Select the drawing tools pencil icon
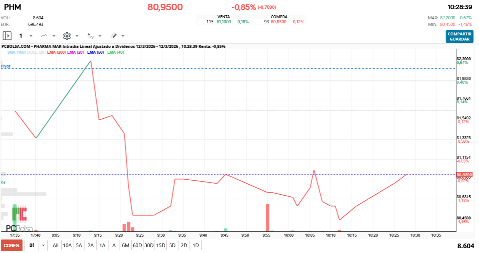The image size is (479, 253). coord(113,35)
